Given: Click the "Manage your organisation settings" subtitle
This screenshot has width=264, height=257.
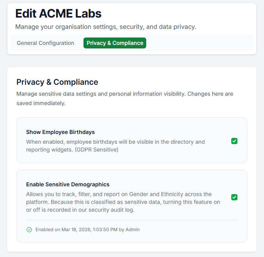Looking at the screenshot, I should [105, 27].
